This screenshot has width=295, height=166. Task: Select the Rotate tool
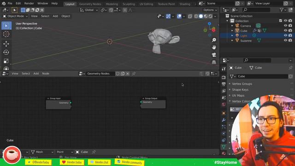coord(6,52)
